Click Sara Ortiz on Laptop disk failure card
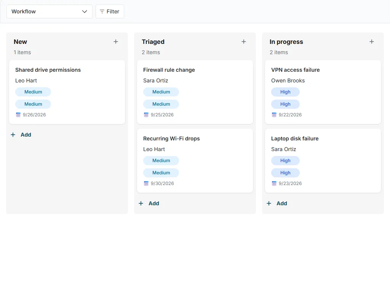390x293 pixels. pyautogui.click(x=283, y=149)
